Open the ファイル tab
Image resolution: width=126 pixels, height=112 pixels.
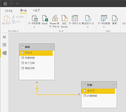pos(8,11)
